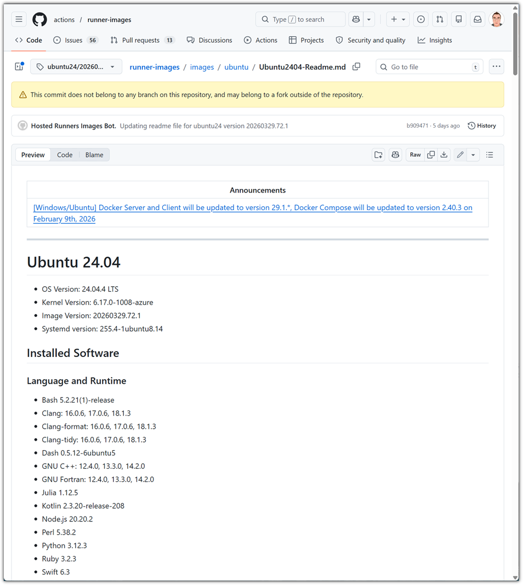The width and height of the screenshot is (523, 585).
Task: Click the header search box
Action: click(x=300, y=19)
